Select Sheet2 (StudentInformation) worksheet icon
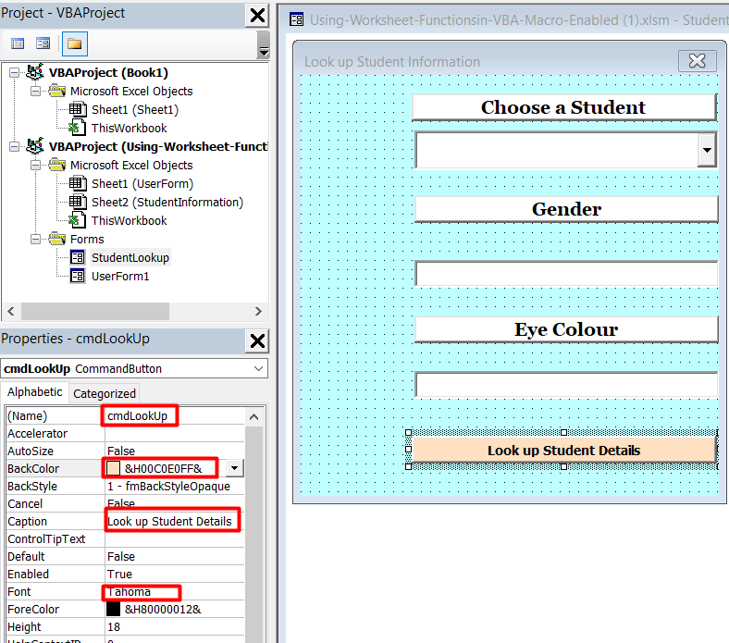729x643 pixels. (x=78, y=203)
